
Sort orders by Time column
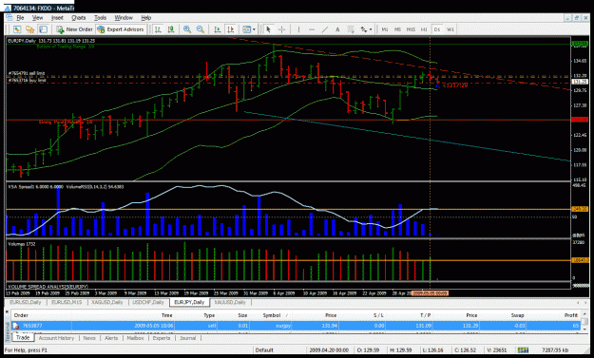(x=167, y=315)
